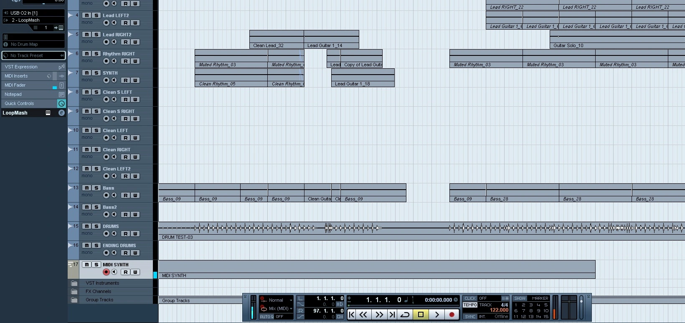Jump to marker 8 in transport
The width and height of the screenshot is (685, 323).
pos(531,310)
